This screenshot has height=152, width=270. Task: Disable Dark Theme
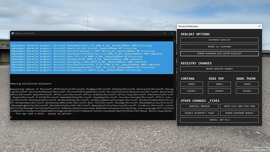[x=247, y=91]
